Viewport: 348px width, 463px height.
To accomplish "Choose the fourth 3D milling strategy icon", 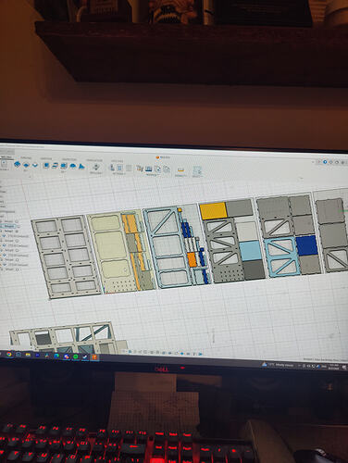I will click(73, 167).
